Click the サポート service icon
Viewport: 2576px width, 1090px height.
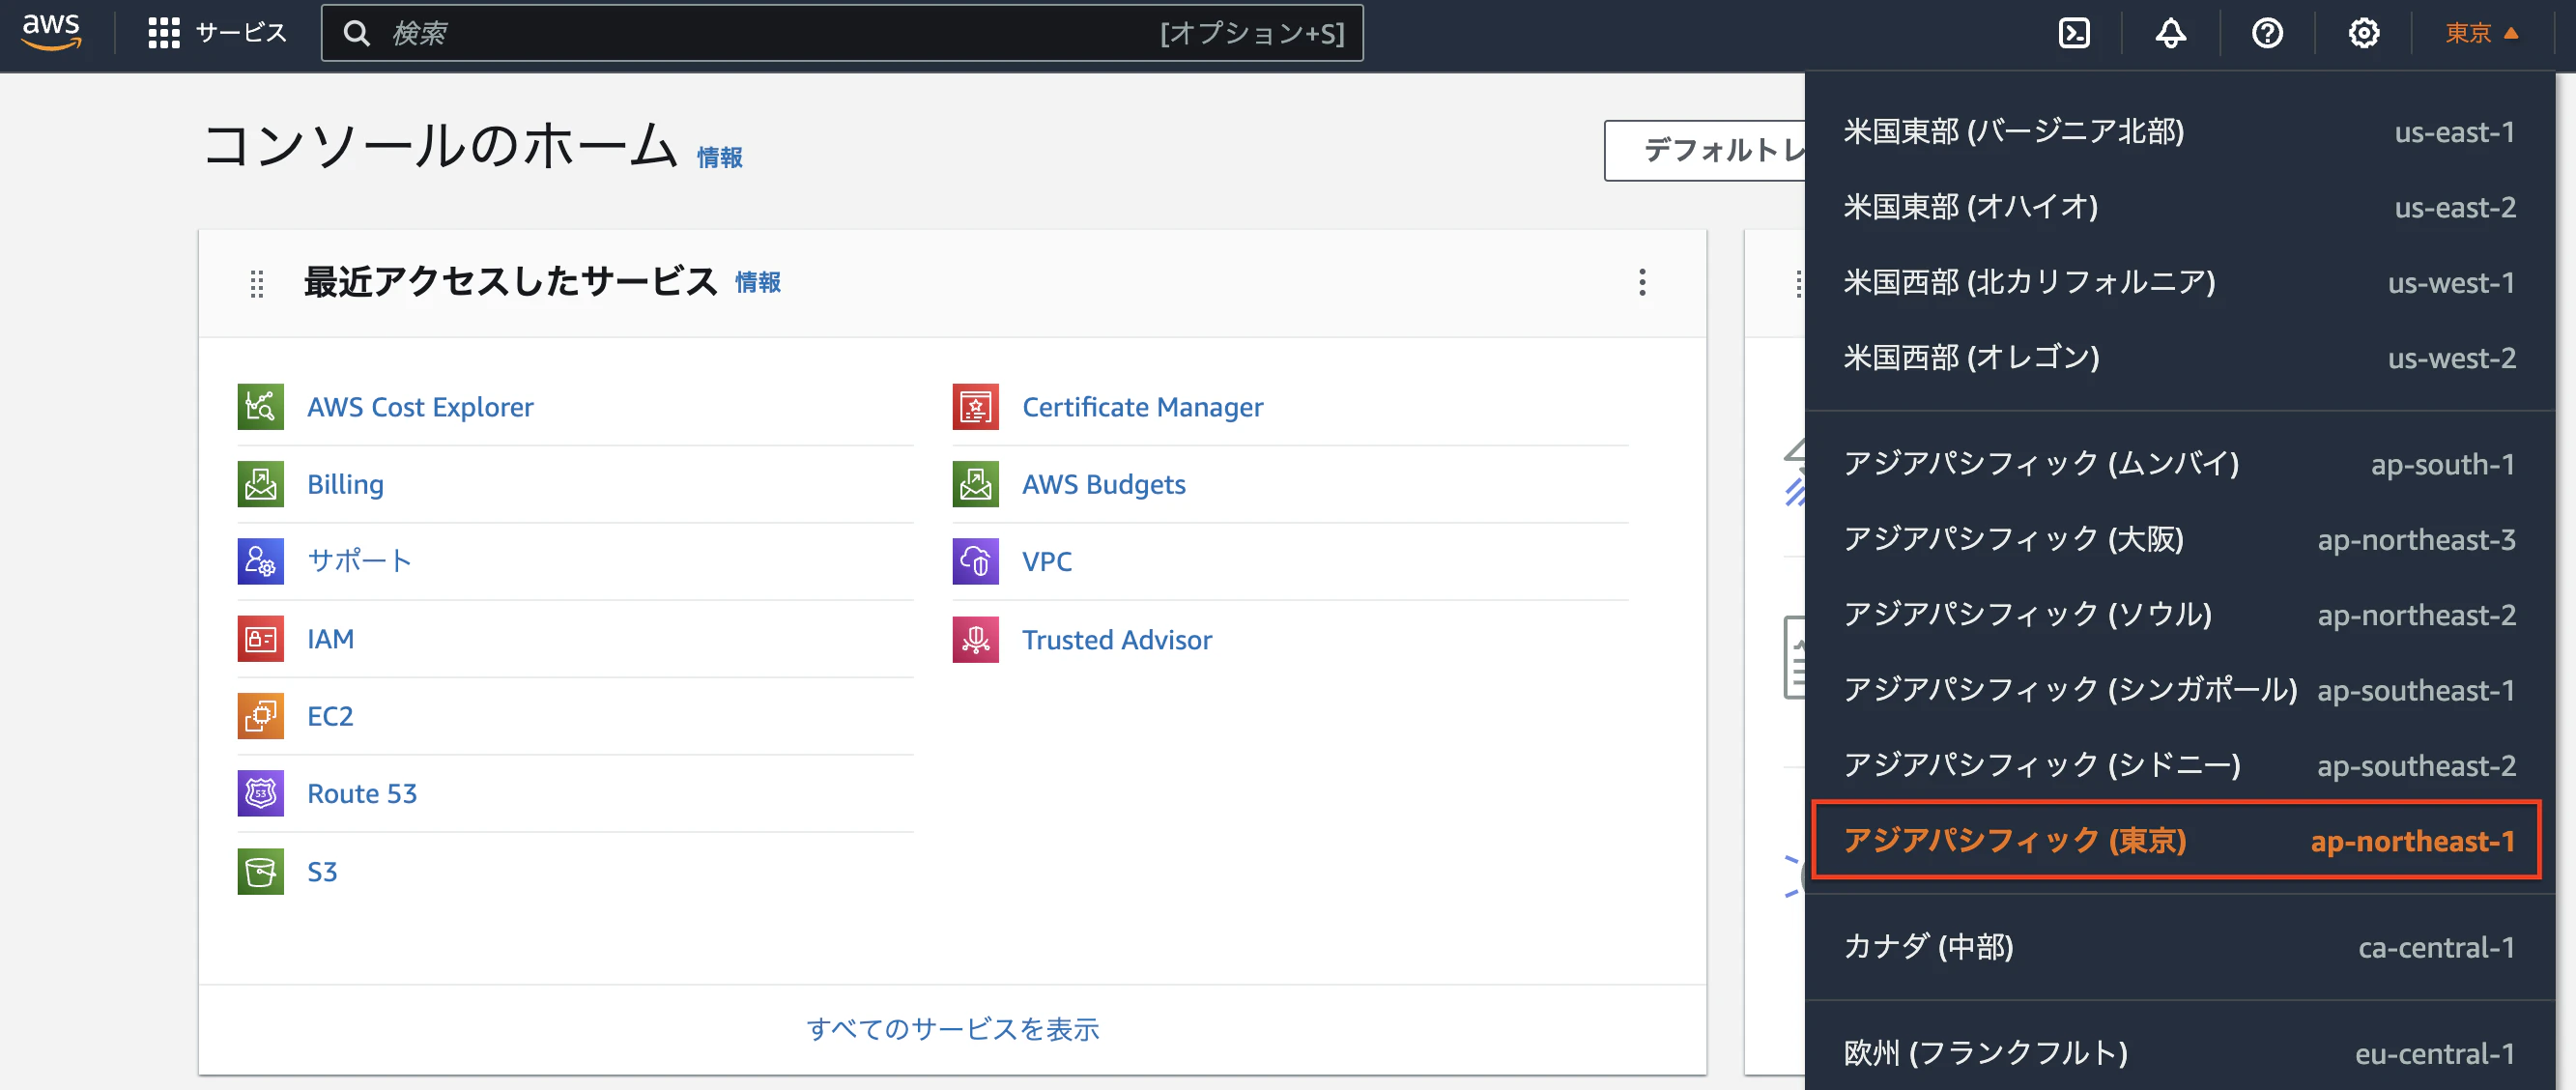[x=261, y=560]
